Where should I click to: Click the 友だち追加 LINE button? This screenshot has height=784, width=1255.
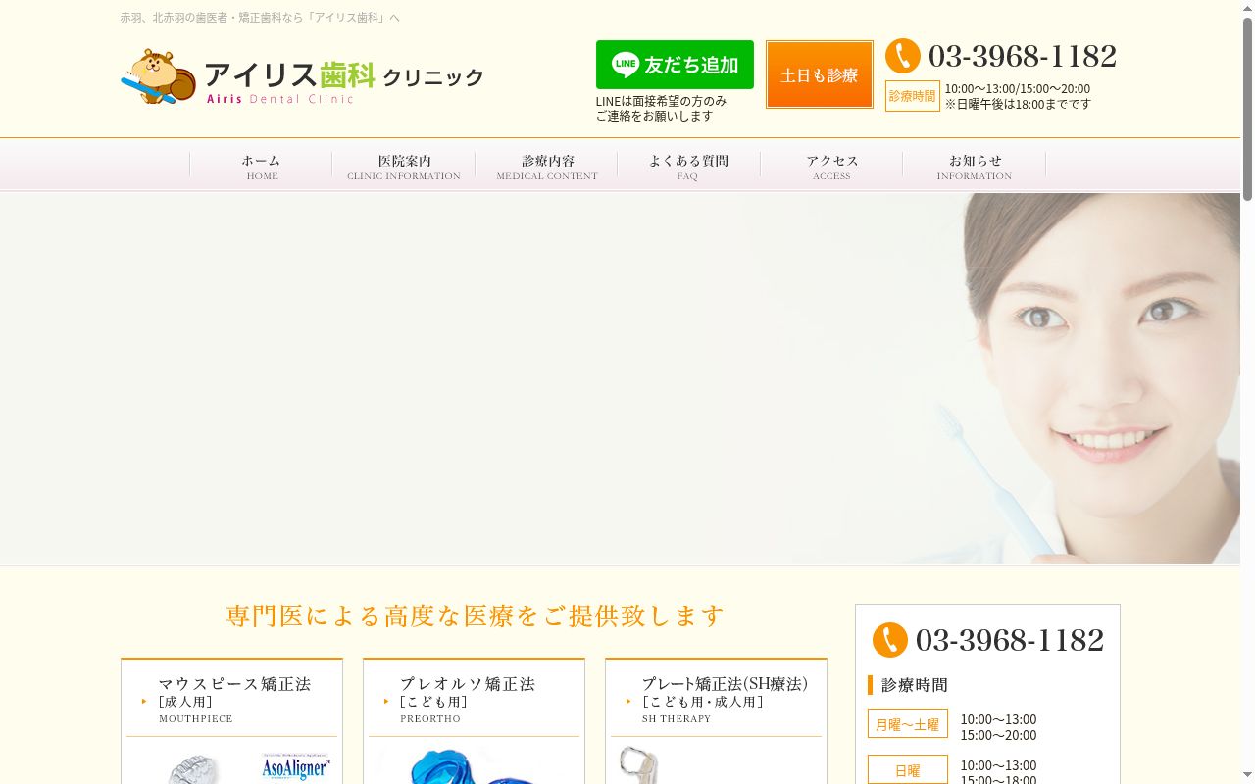pyautogui.click(x=675, y=65)
